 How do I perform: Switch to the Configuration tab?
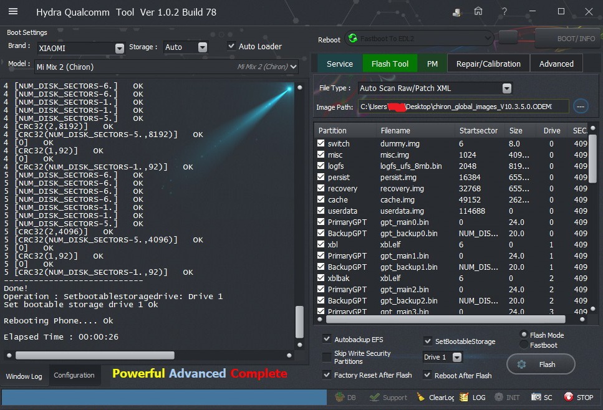click(x=74, y=375)
